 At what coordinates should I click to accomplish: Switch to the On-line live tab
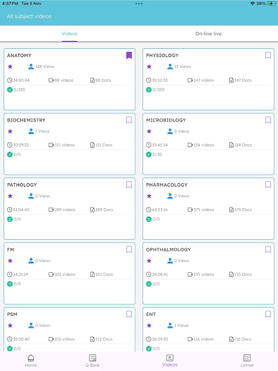point(208,34)
